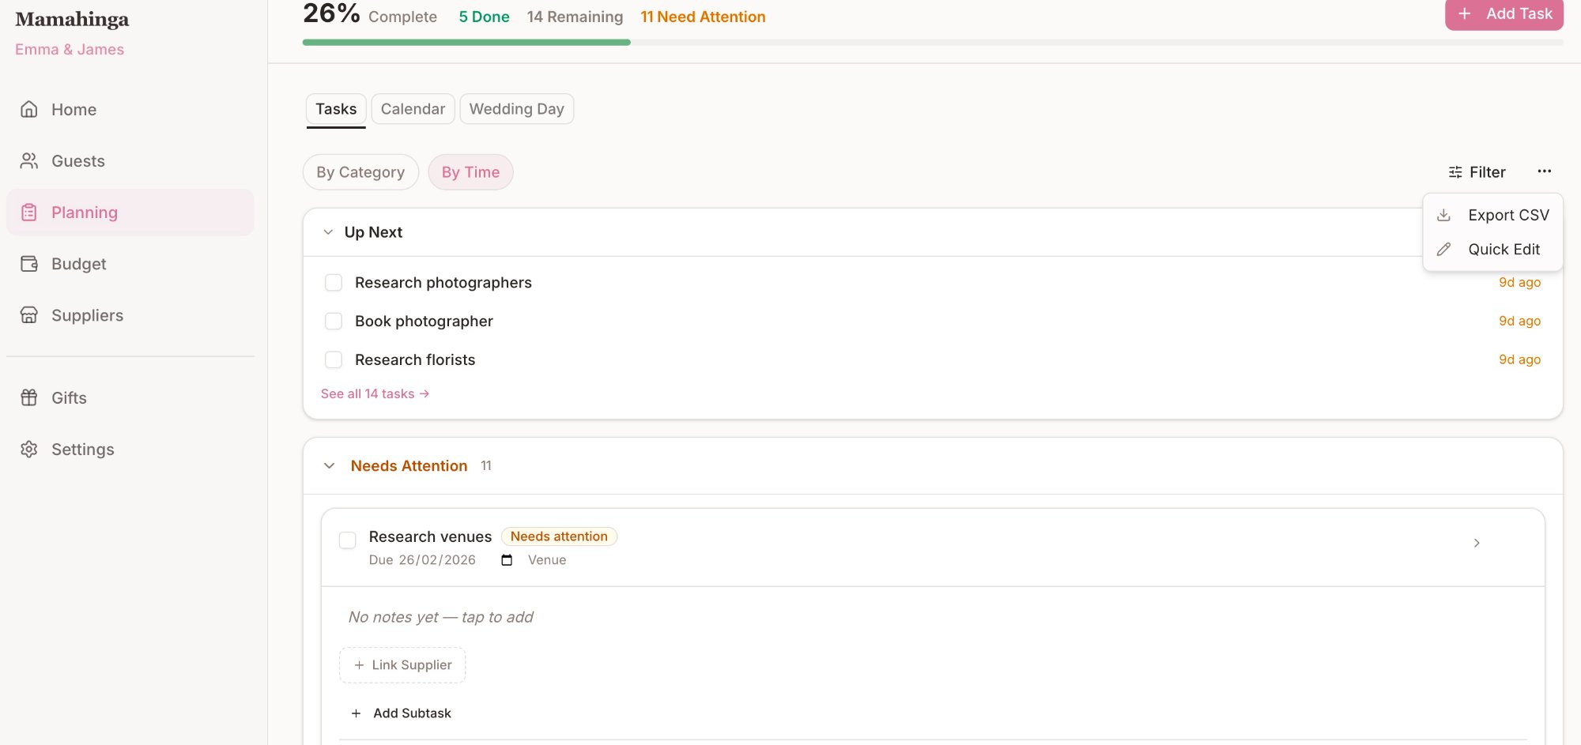
Task: Open Budget via its wallet icon
Action: (29, 263)
